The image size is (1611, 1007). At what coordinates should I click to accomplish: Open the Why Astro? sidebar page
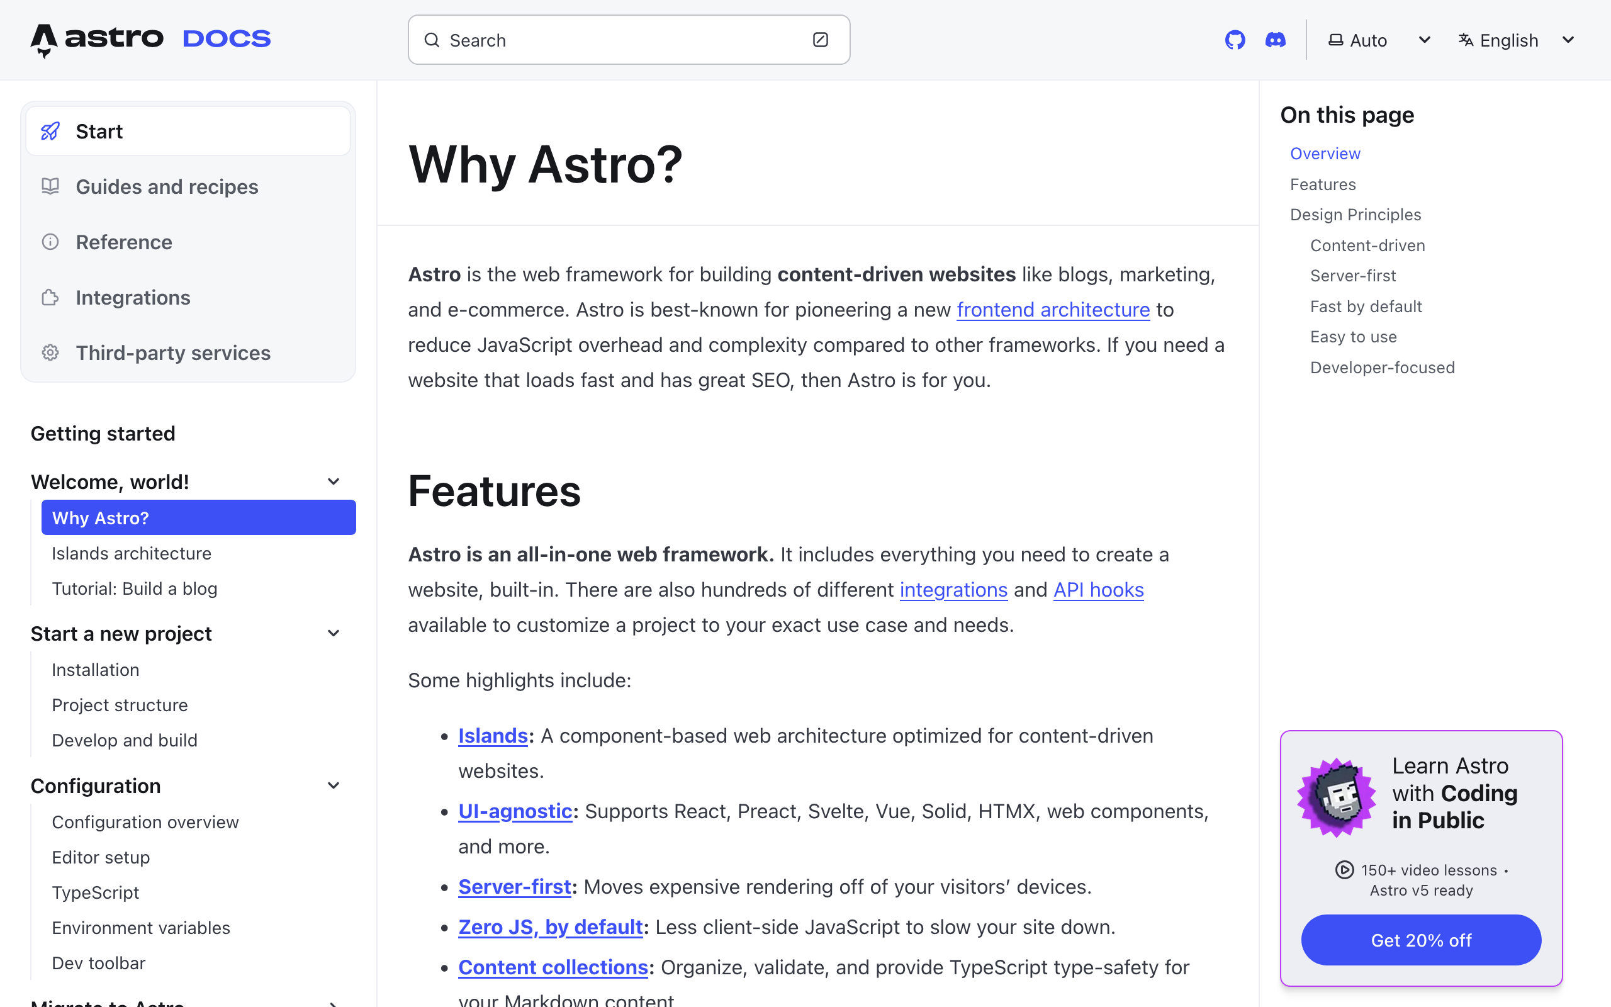tap(198, 517)
